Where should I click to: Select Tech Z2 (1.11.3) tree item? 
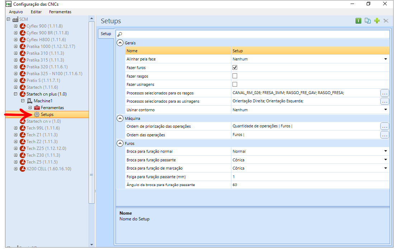click(42, 141)
